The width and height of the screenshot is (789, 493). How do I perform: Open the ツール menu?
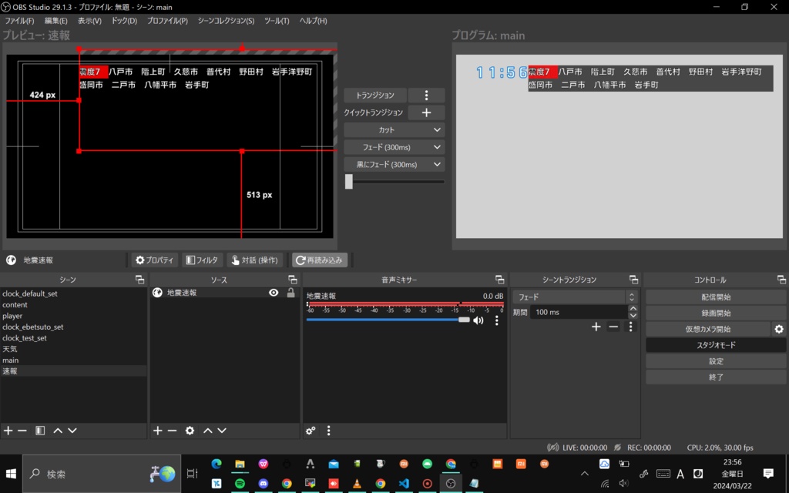[277, 21]
